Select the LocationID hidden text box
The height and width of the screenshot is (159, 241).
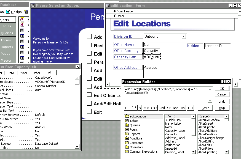click(x=217, y=46)
